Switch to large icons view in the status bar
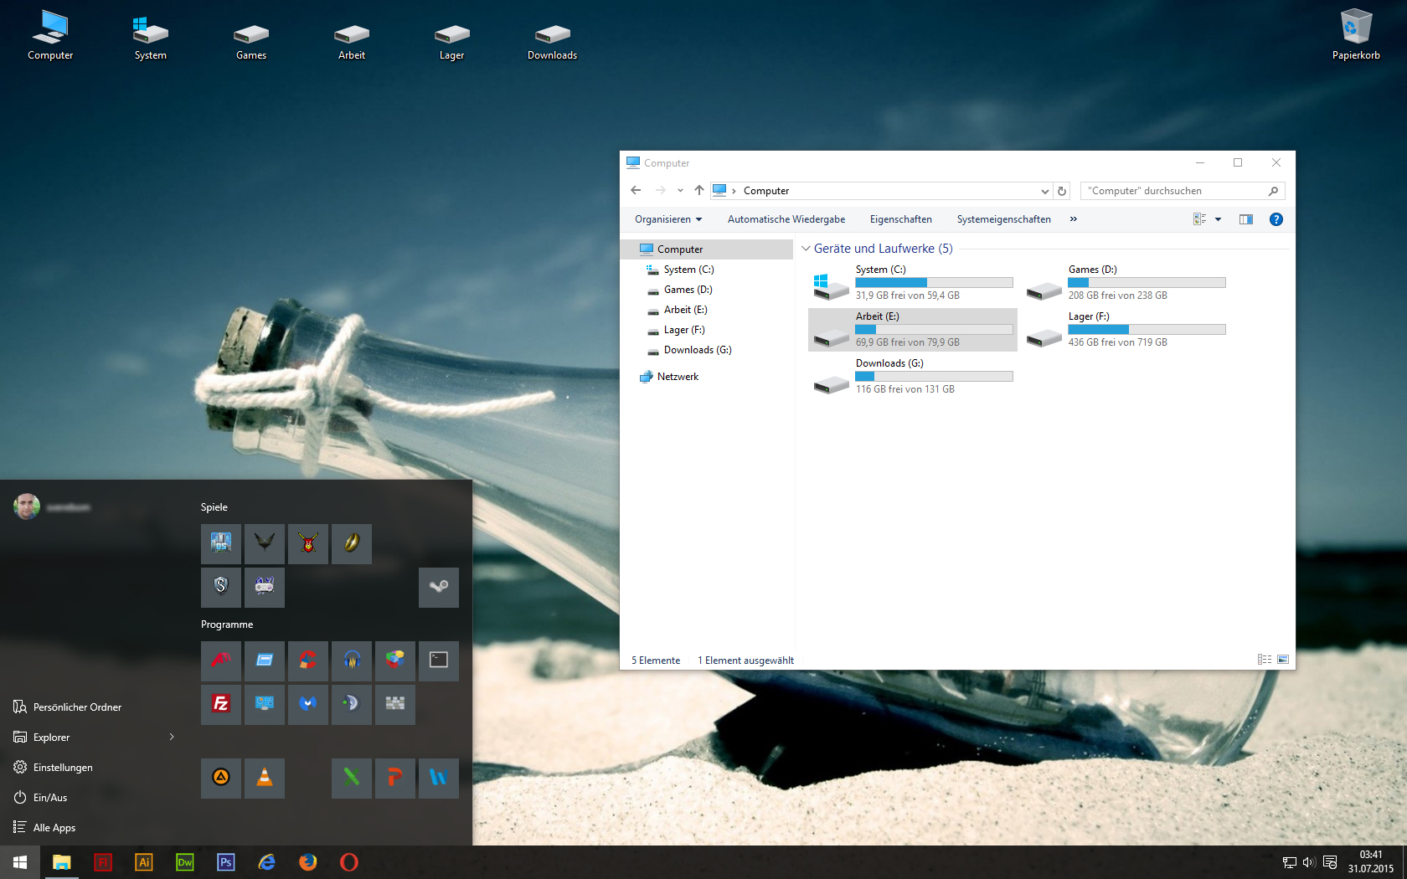The width and height of the screenshot is (1407, 879). 1283,660
